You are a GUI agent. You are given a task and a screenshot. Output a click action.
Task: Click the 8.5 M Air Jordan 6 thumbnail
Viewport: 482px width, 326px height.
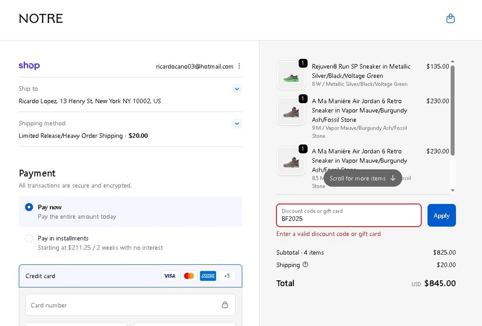tap(291, 161)
